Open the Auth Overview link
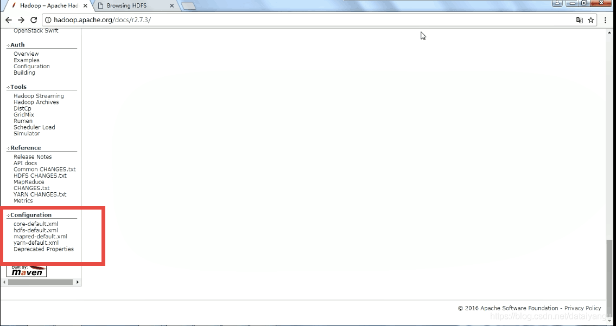Viewport: 616px width, 326px height. click(26, 54)
